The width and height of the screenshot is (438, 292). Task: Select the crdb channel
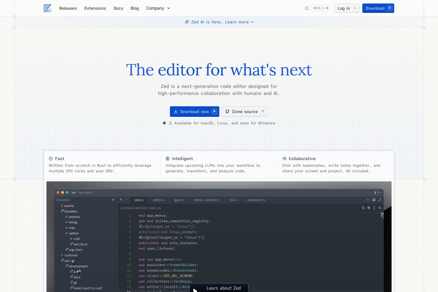77,239
